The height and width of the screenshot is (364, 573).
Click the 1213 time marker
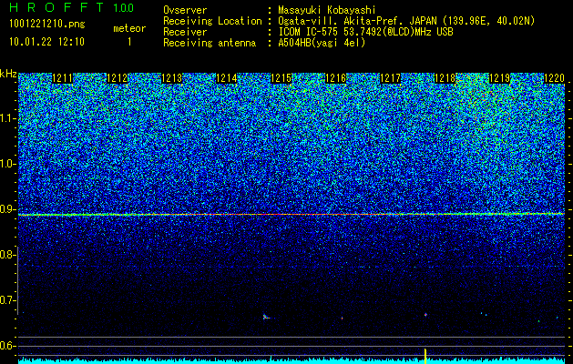(x=172, y=78)
